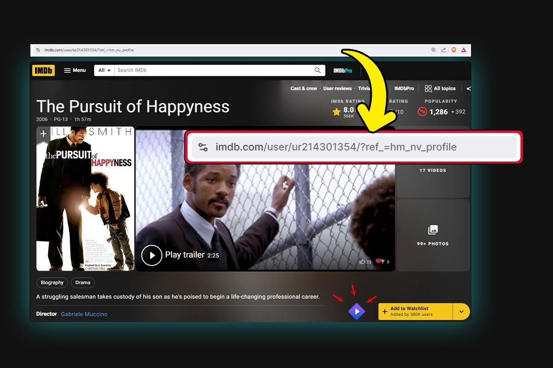Open site settings icon in address bar

coord(38,50)
